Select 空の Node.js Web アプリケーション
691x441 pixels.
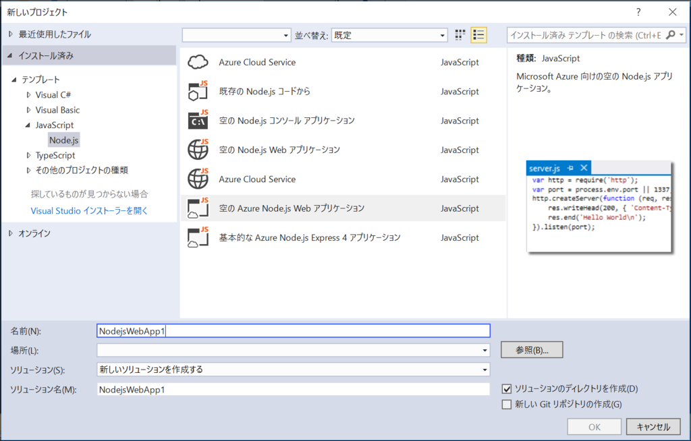(343, 150)
